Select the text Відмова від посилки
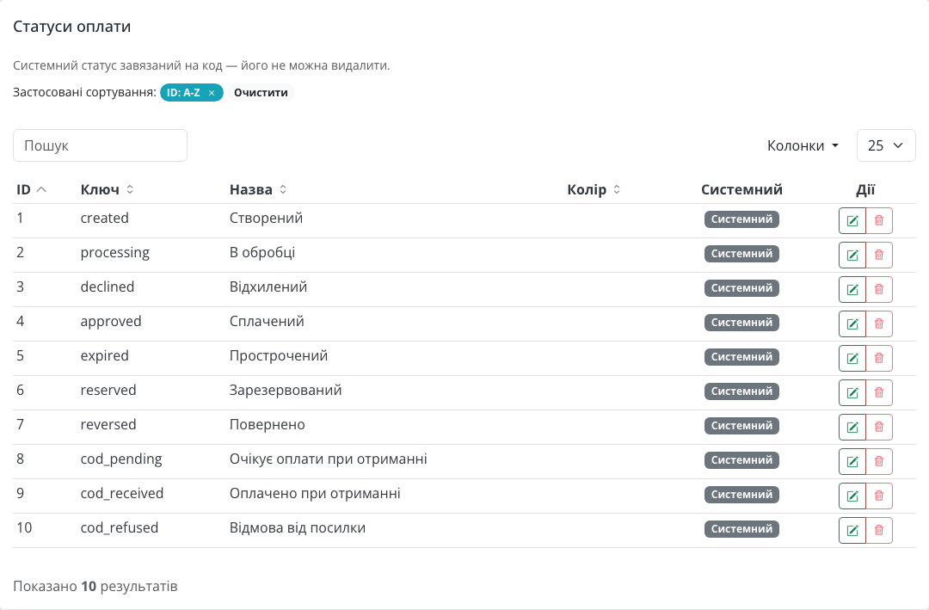Viewport: 929px width, 610px height. pos(298,528)
